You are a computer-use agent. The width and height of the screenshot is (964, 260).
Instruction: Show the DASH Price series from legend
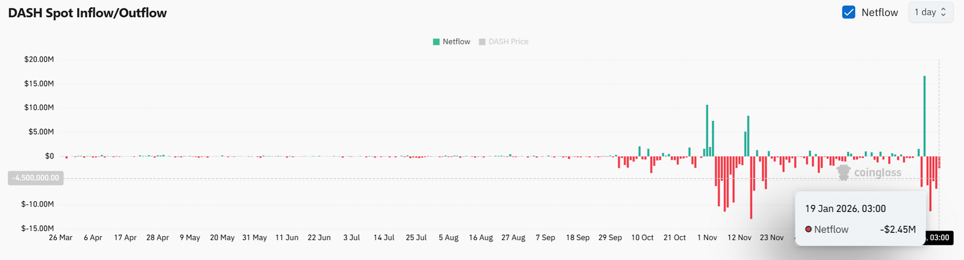(508, 42)
